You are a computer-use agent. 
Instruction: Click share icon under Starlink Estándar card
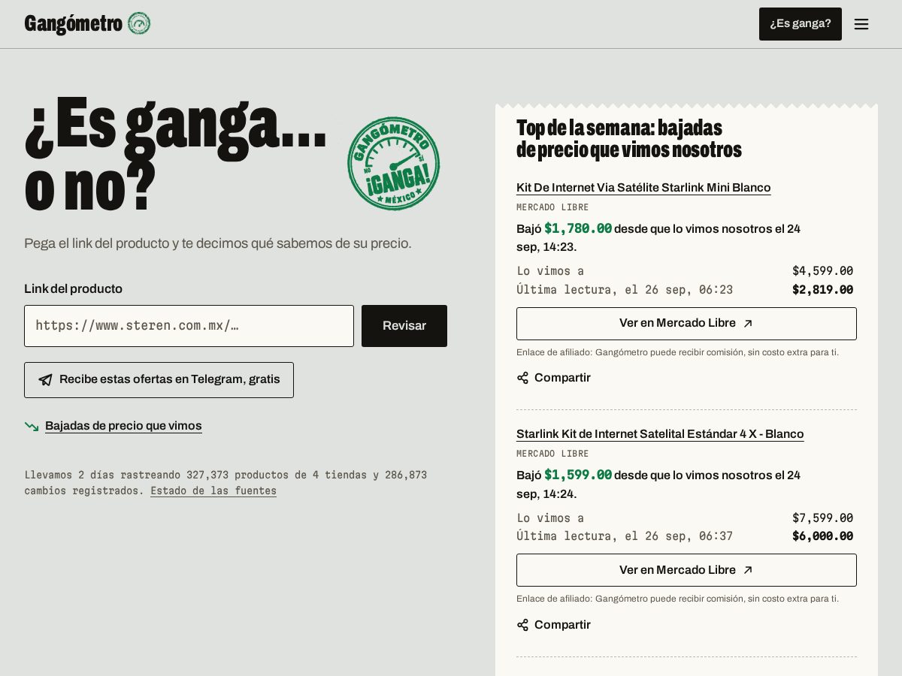point(522,625)
